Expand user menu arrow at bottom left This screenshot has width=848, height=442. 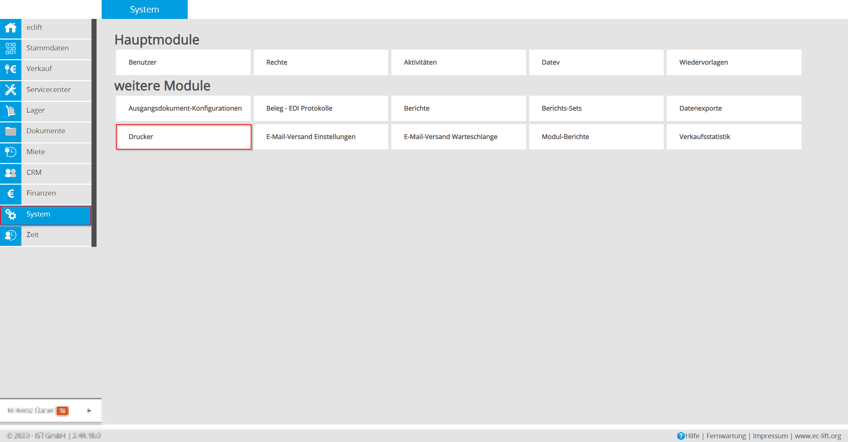tap(89, 411)
